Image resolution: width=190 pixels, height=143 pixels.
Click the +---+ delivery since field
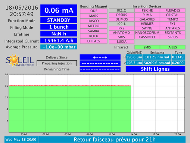[100, 57]
